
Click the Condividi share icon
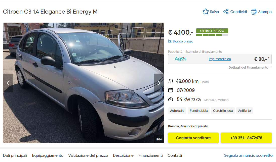pyautogui.click(x=226, y=12)
